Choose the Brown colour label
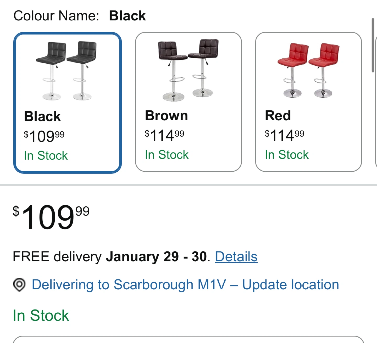Screen dimensions: 377x343 (x=167, y=116)
